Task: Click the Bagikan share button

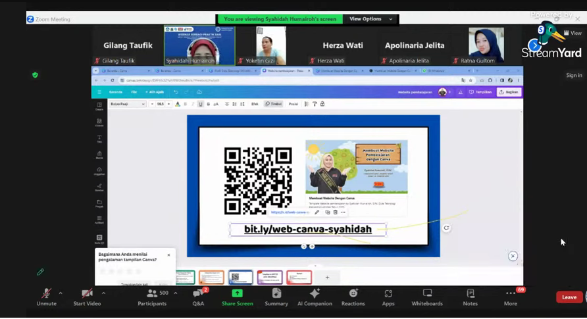Action: (x=509, y=92)
